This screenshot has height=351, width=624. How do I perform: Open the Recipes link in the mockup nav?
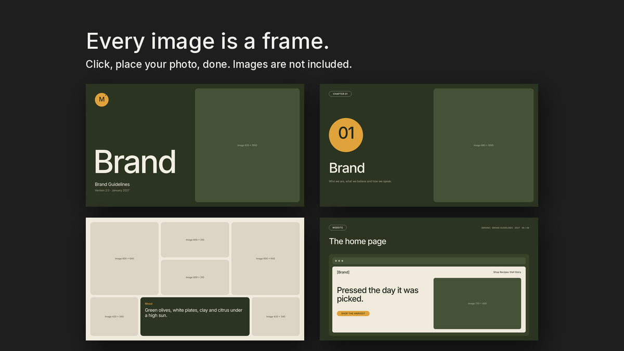tap(504, 272)
